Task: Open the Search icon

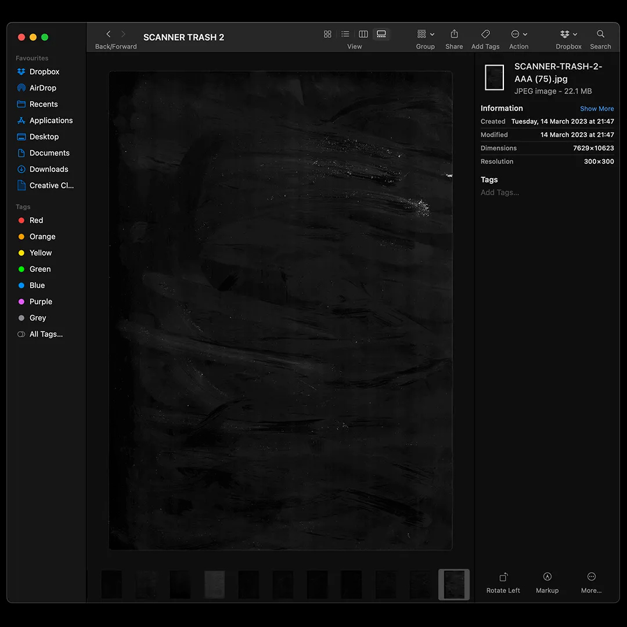Action: click(600, 34)
